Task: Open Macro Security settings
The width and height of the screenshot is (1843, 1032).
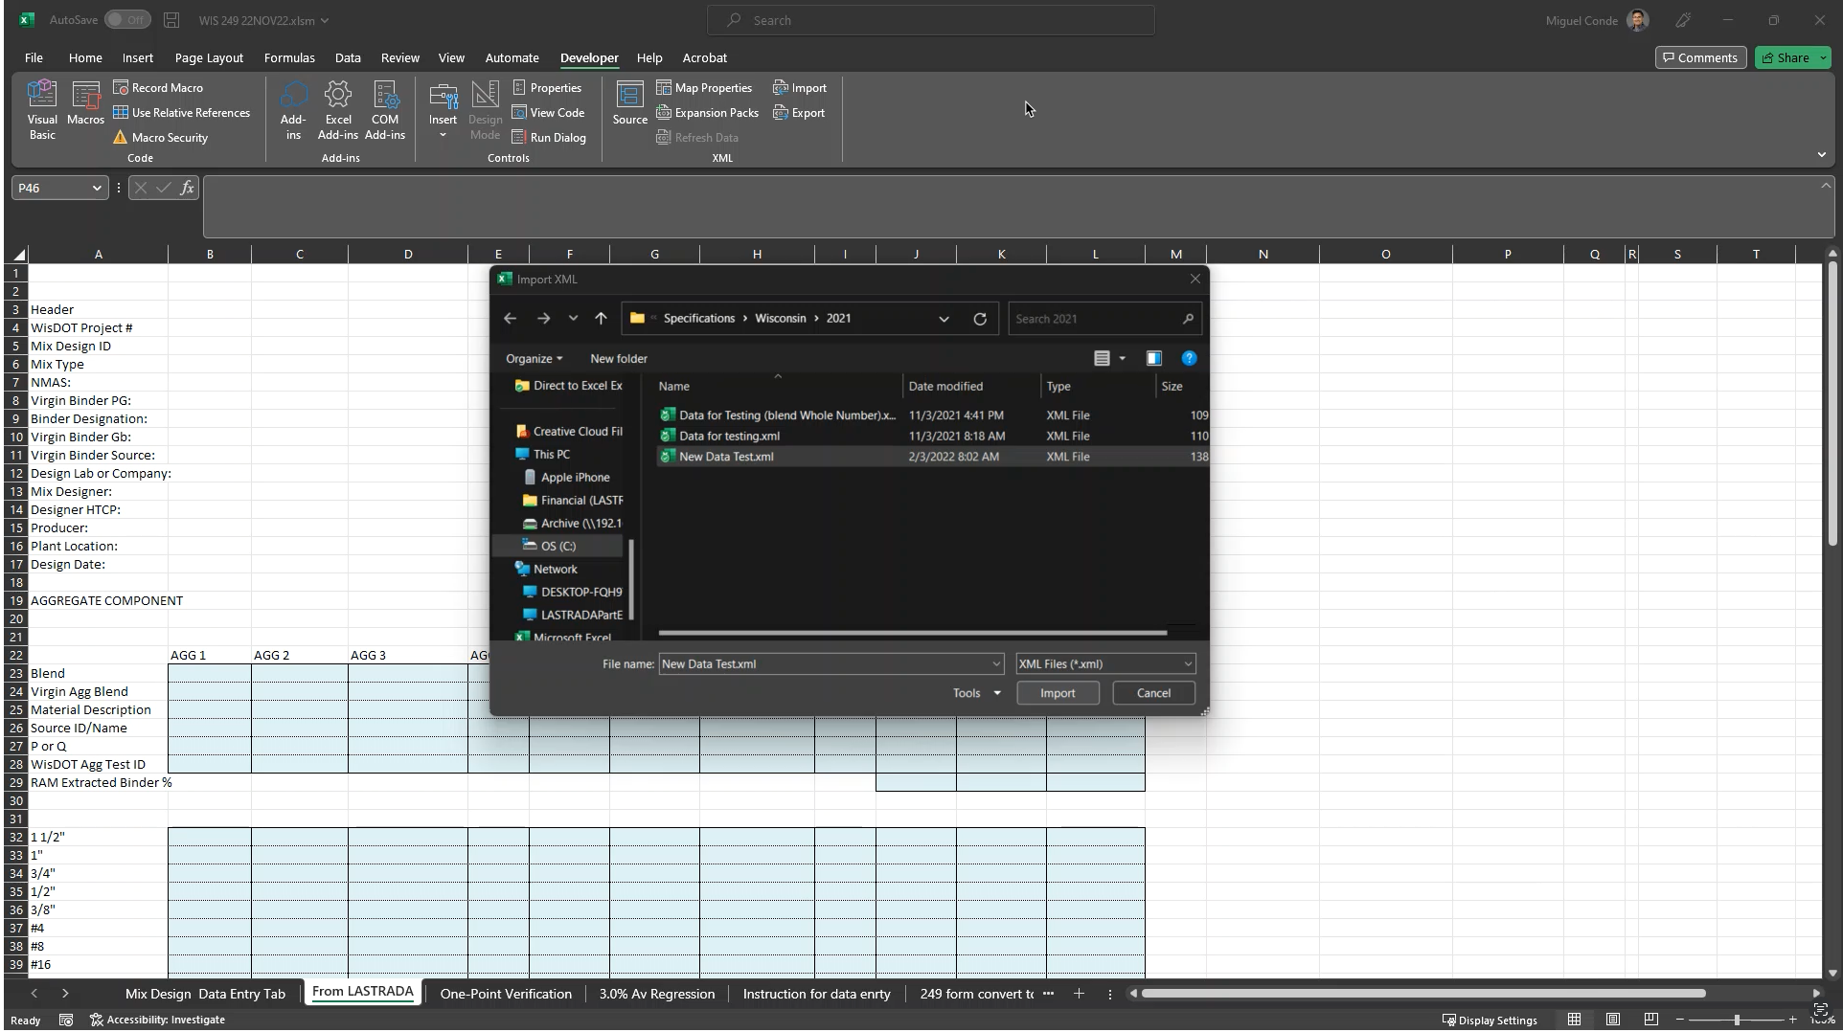Action: pyautogui.click(x=160, y=138)
